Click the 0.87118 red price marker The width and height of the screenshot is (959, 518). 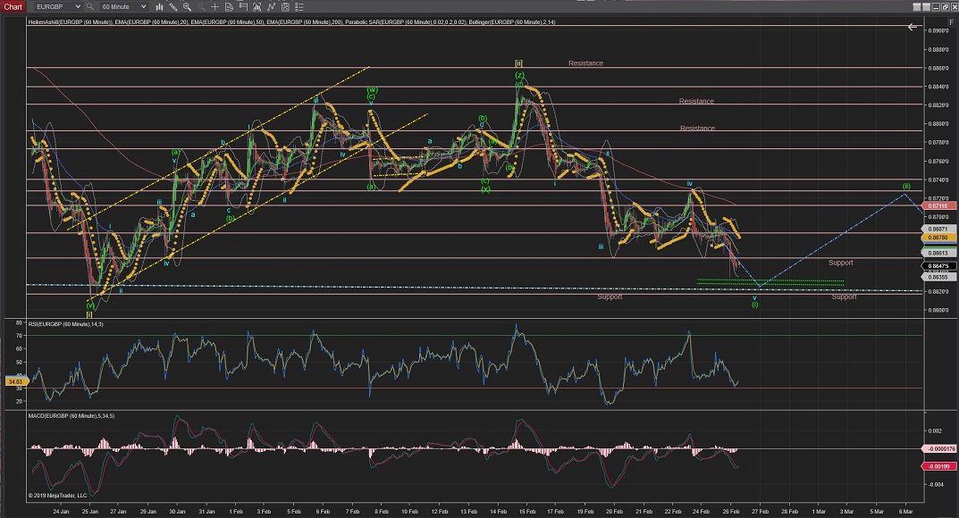(x=938, y=205)
